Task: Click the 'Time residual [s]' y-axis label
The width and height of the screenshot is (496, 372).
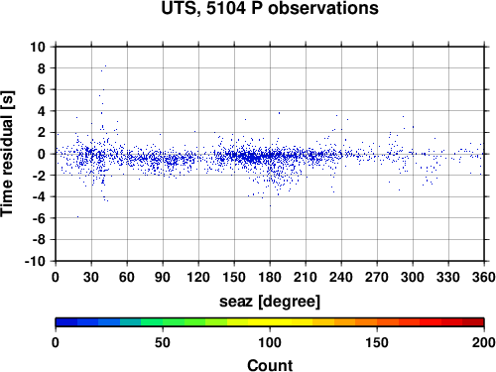Action: pos(7,154)
